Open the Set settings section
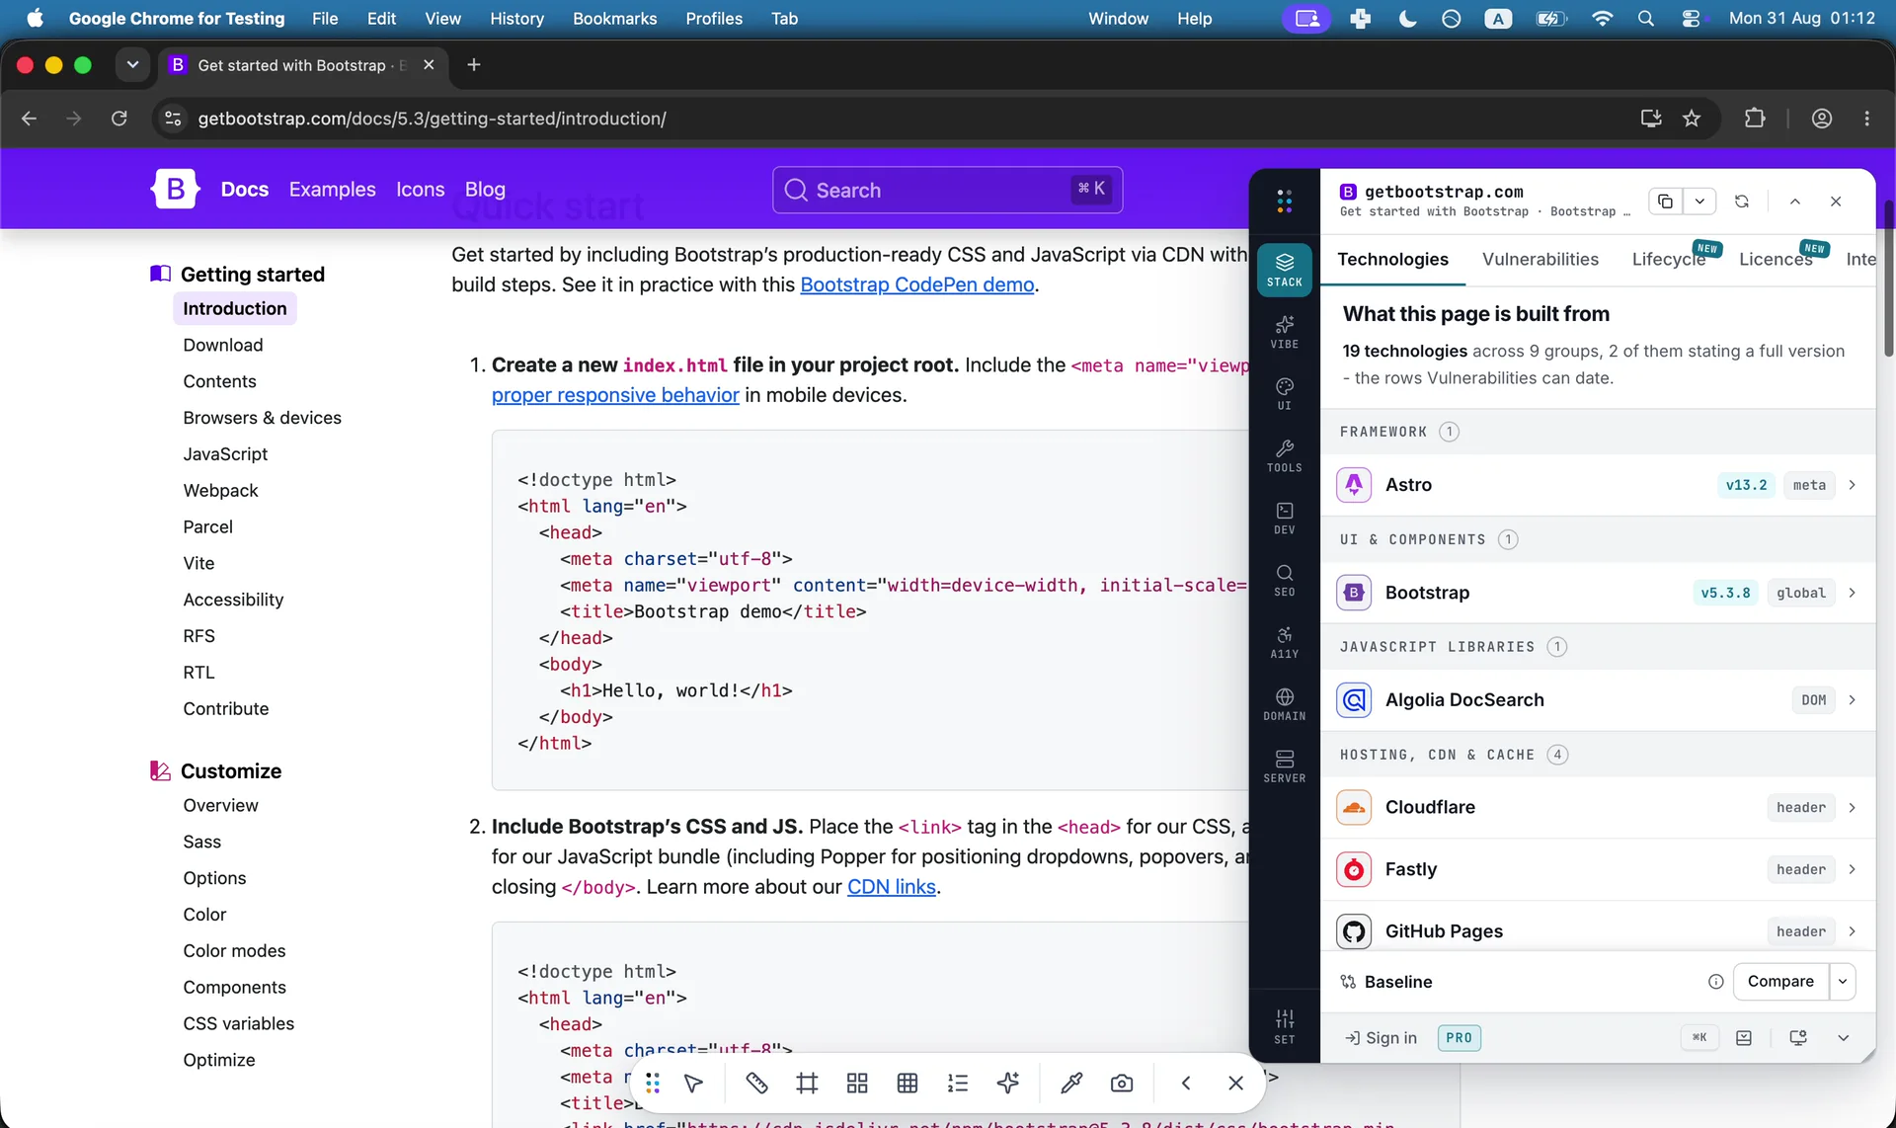 click(1284, 1026)
